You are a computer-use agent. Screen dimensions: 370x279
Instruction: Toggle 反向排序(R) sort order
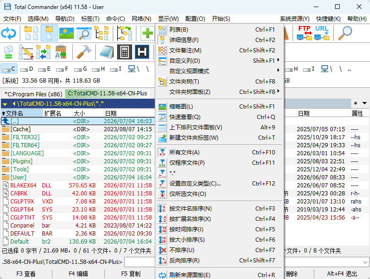click(x=219, y=261)
